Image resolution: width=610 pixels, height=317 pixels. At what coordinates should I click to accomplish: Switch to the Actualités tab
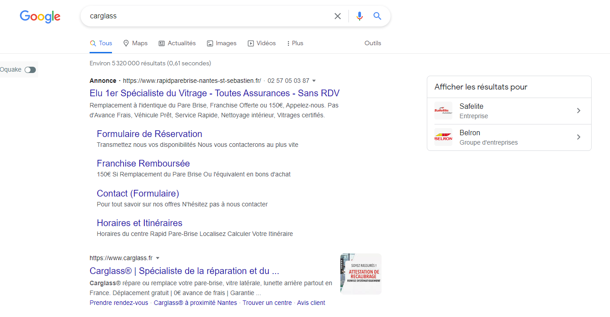(x=177, y=43)
